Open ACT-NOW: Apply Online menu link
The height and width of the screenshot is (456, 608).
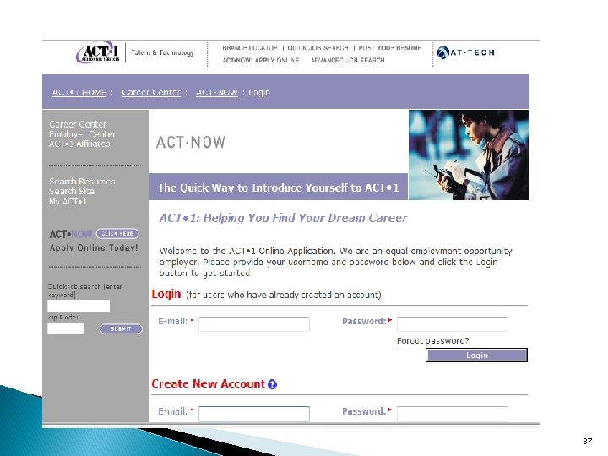(x=261, y=60)
